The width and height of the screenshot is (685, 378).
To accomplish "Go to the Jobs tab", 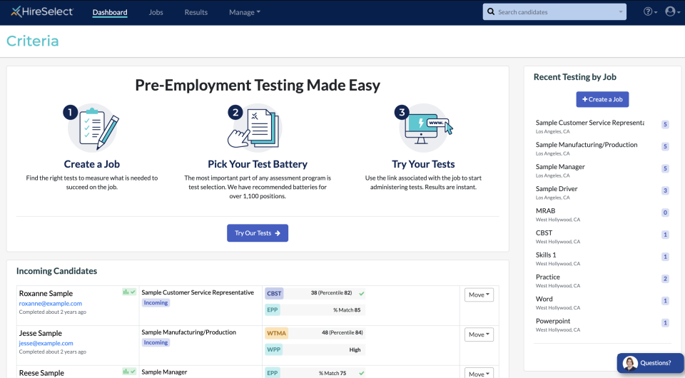I will tap(156, 12).
